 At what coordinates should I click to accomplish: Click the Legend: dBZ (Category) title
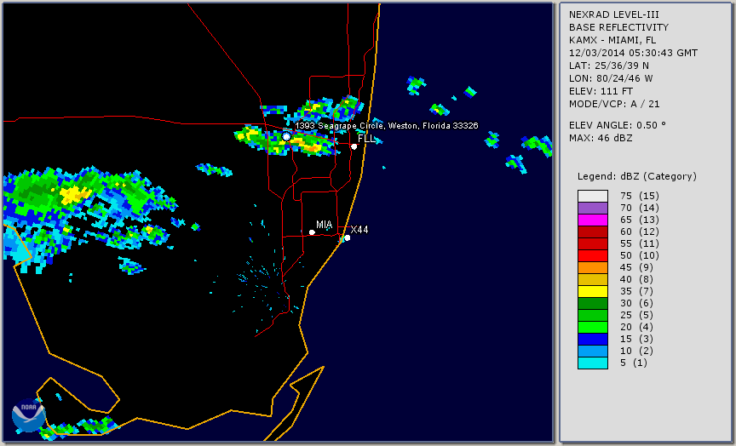637,176
